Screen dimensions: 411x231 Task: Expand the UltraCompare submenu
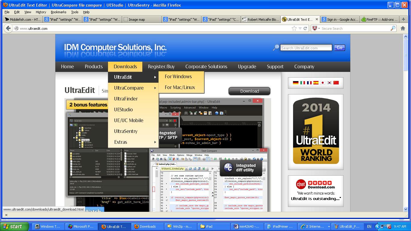(133, 88)
